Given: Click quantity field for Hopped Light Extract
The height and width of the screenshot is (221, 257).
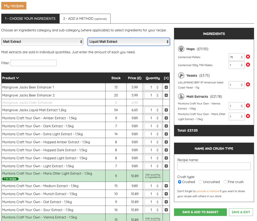Looking at the screenshot, I should [153, 158].
